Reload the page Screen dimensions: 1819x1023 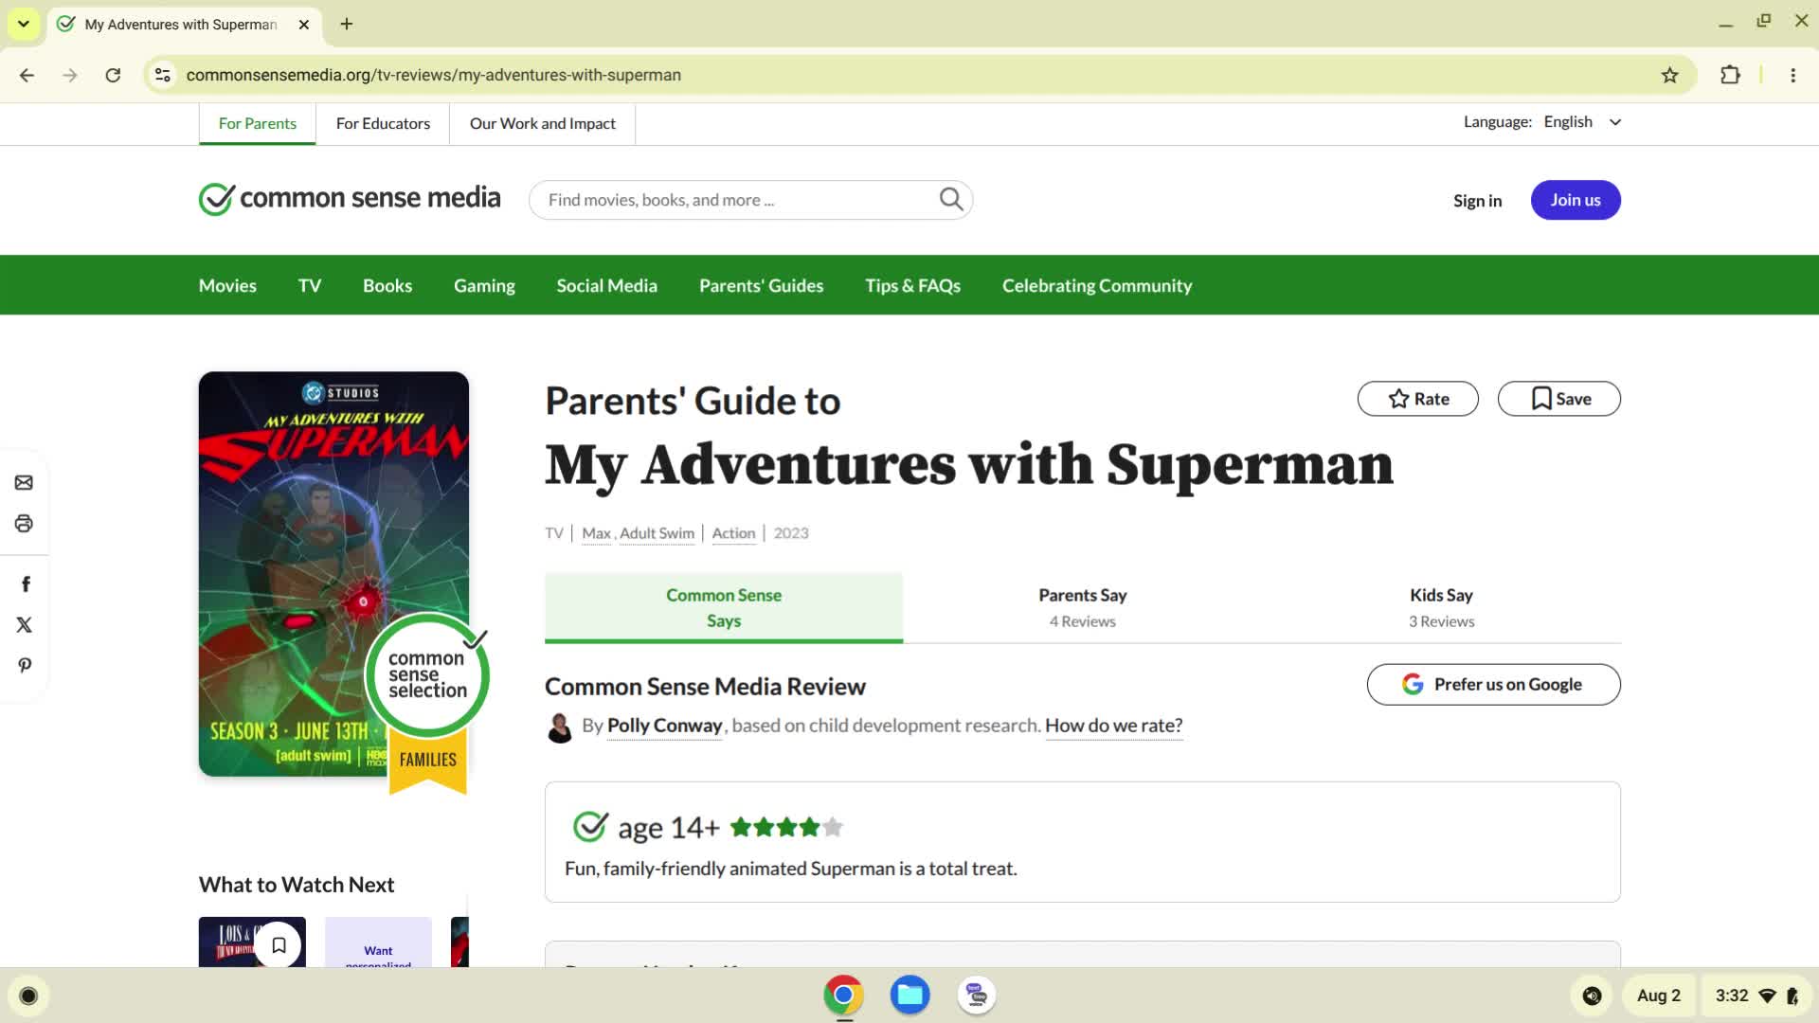point(113,75)
